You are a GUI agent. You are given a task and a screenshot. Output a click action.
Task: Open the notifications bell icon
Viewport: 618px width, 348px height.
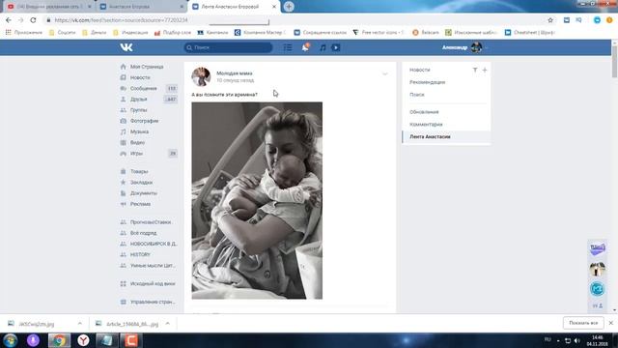pos(305,47)
